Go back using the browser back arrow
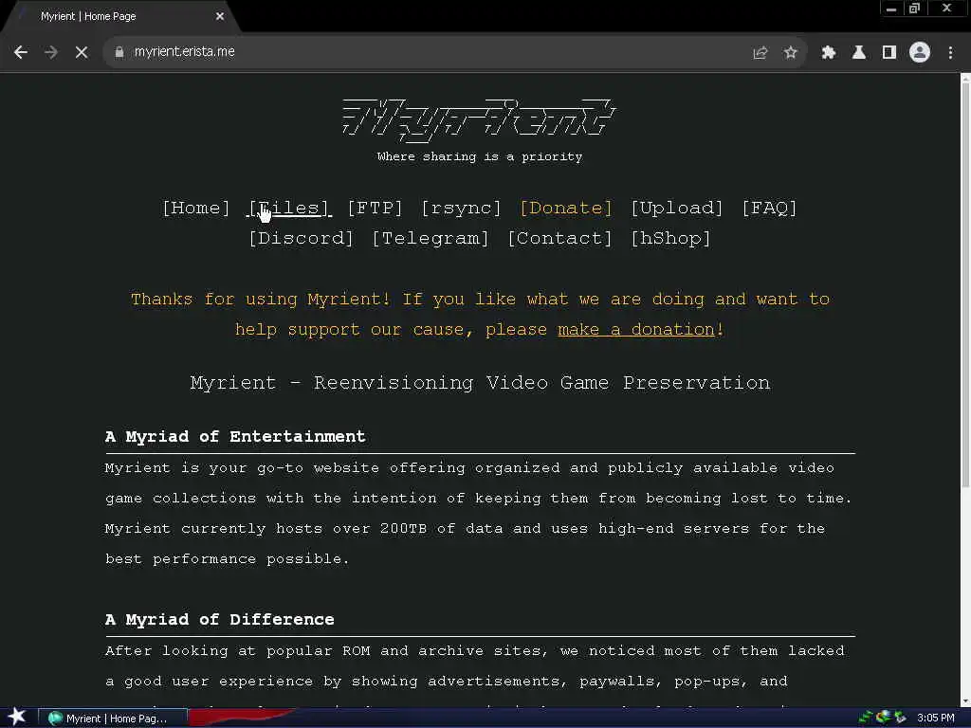 click(x=21, y=53)
